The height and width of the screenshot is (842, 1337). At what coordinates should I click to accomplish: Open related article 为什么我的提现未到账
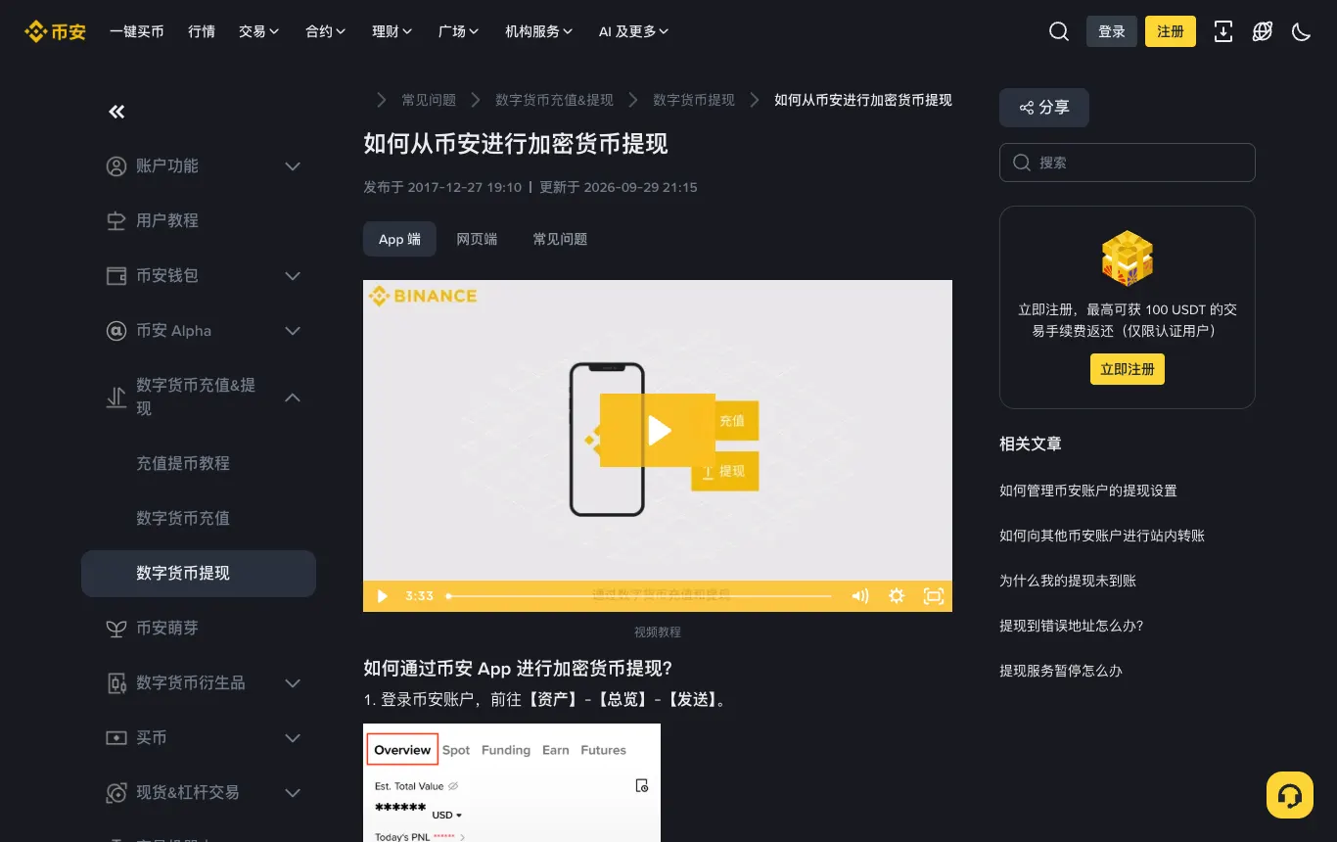click(x=1068, y=581)
